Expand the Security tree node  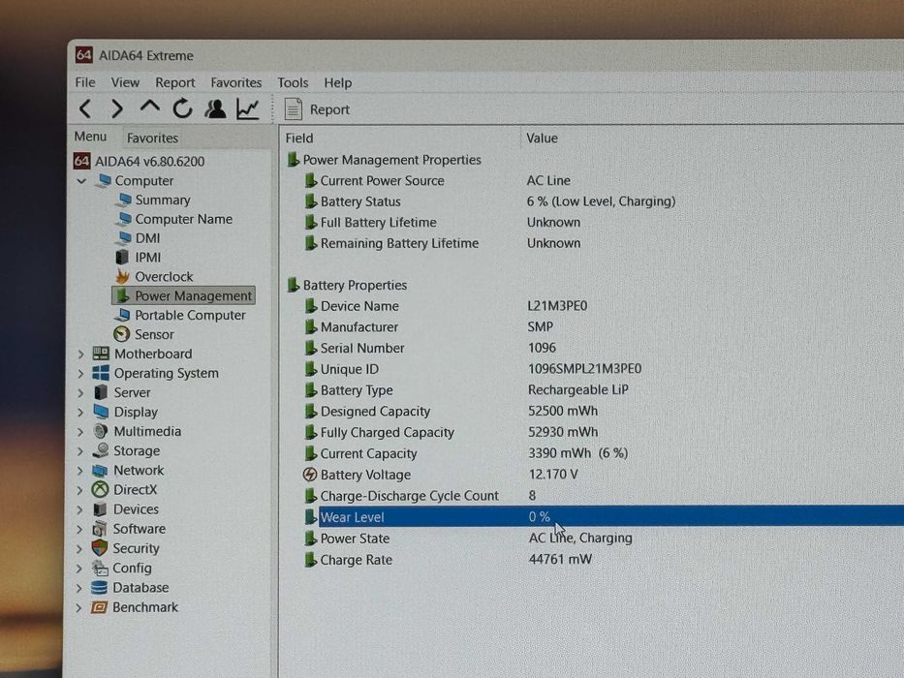80,549
